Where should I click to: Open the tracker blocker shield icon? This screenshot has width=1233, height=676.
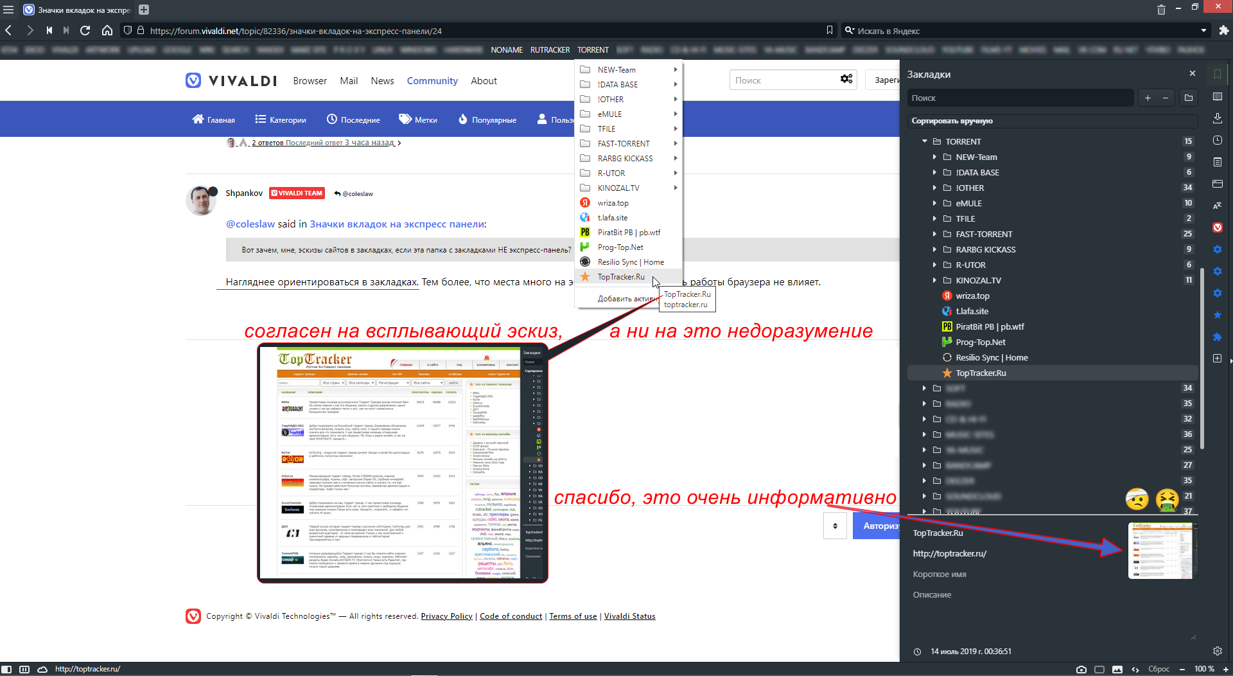click(127, 30)
